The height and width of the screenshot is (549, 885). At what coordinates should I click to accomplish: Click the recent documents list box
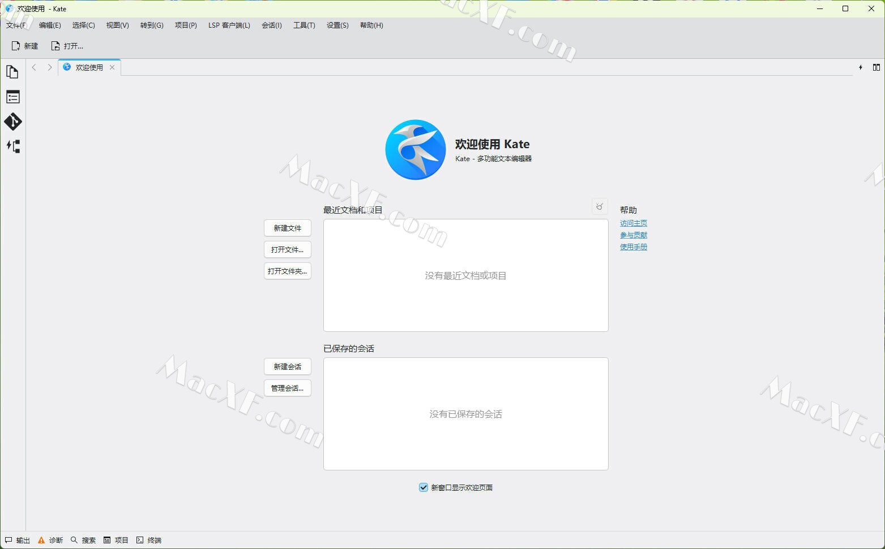coord(466,275)
